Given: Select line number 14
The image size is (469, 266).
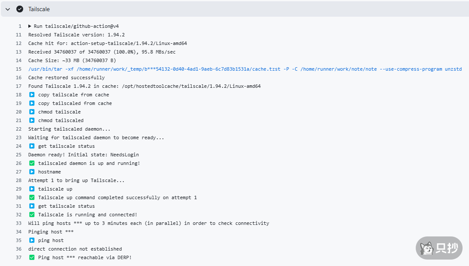Looking at the screenshot, I should pos(18,60).
